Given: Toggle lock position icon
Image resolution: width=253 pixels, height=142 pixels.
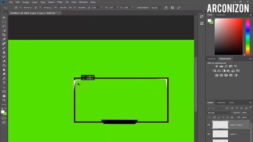Looking at the screenshot, I should tap(223, 118).
